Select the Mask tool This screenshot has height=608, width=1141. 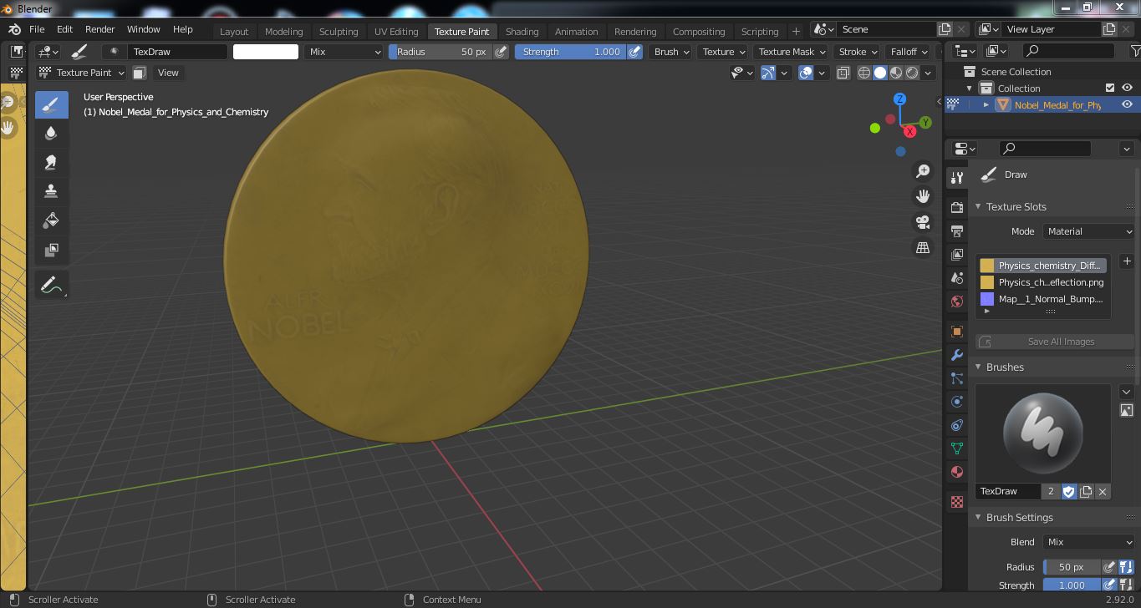pos(51,250)
